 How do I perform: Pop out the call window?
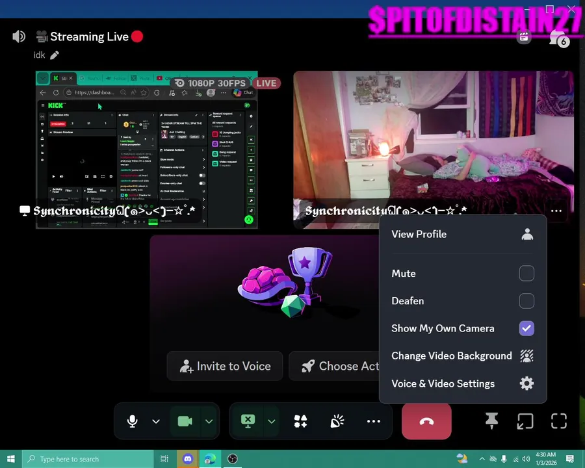(x=525, y=421)
